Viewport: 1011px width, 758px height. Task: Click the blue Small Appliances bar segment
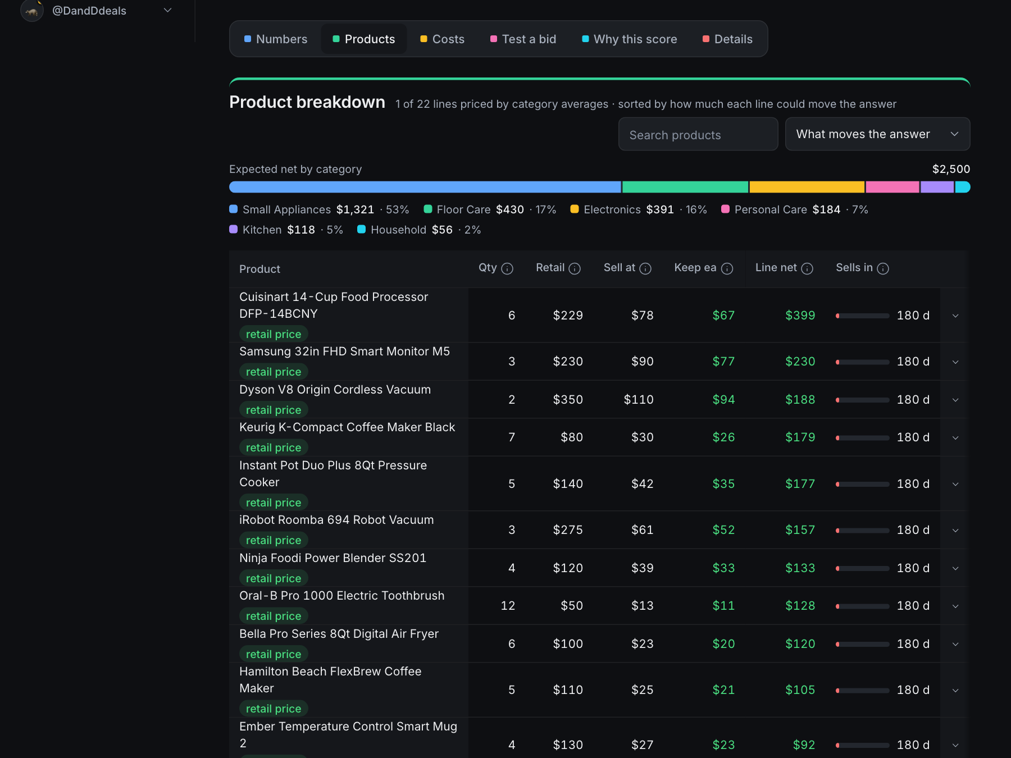tap(425, 187)
